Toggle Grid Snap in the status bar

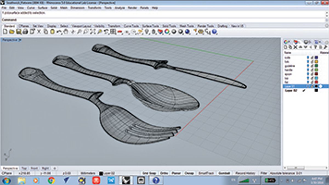(x=149, y=173)
